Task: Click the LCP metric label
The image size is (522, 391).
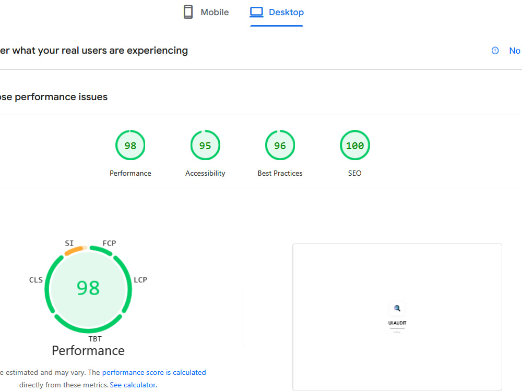Action: pyautogui.click(x=140, y=279)
